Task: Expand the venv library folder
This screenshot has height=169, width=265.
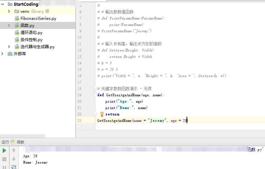Action: (x=9, y=11)
